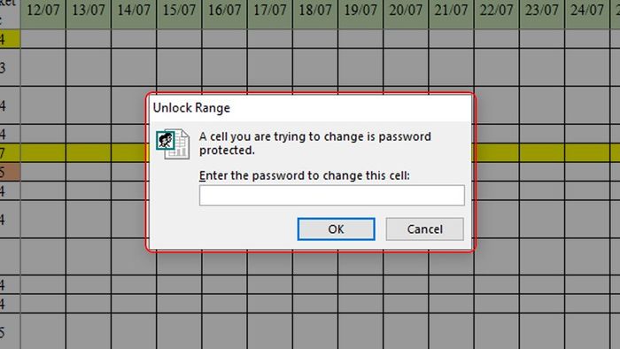Select the 21/07 column header
Screen dimensions: 620x349
[x=451, y=12]
